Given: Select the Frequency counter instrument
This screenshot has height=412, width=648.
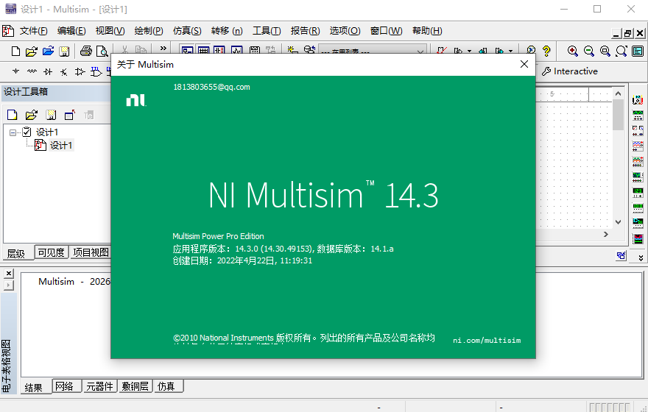Looking at the screenshot, I should click(x=638, y=192).
